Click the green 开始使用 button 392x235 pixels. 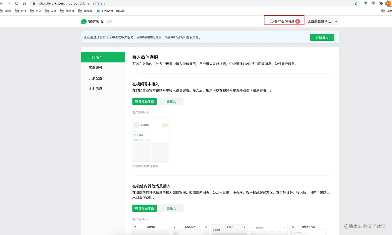(x=322, y=37)
